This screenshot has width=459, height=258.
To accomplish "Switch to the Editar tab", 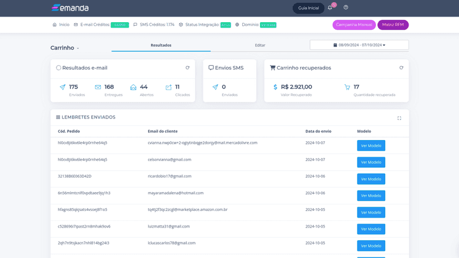I will [x=260, y=45].
